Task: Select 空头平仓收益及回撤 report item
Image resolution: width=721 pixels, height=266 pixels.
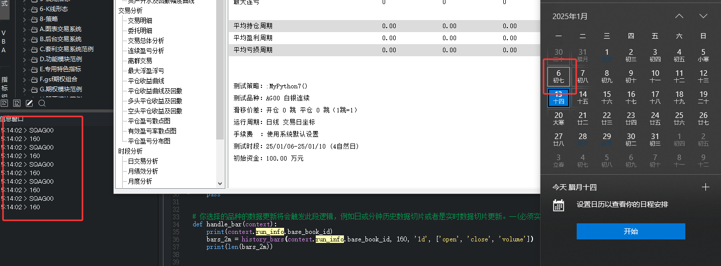Action: coord(155,111)
